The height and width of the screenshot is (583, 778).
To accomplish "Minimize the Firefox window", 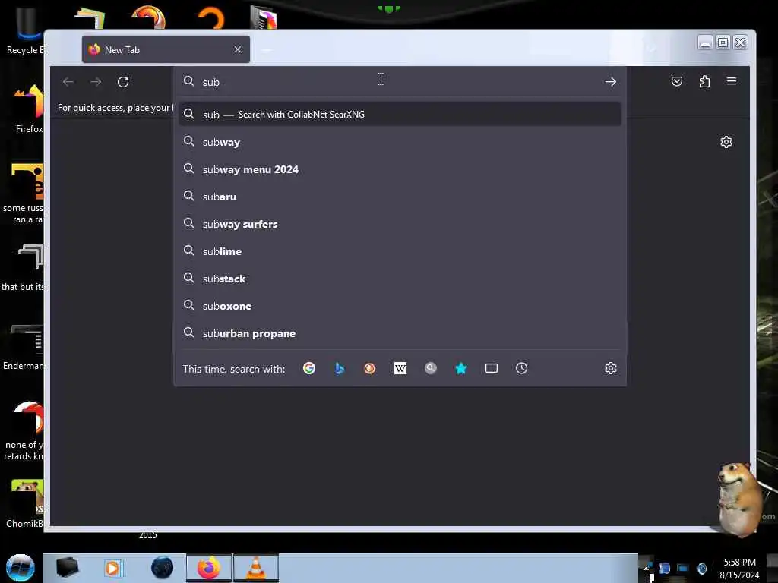I will pos(705,43).
